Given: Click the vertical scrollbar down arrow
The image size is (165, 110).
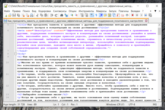Looking at the screenshot, I should click(x=159, y=100).
